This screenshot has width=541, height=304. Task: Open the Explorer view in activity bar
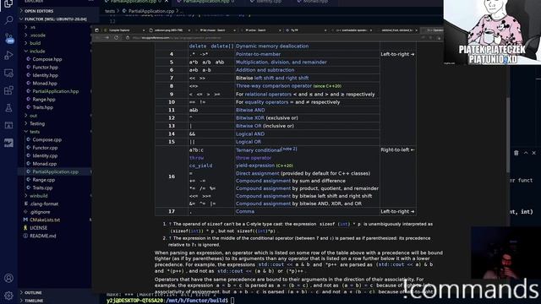[8, 3]
